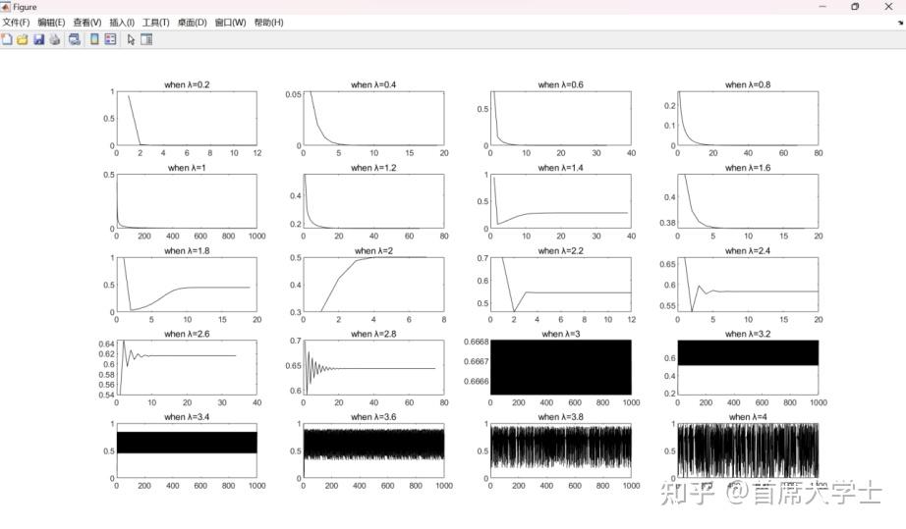Click the New Figure toolbar icon
Image resolution: width=906 pixels, height=529 pixels.
pyautogui.click(x=7, y=39)
